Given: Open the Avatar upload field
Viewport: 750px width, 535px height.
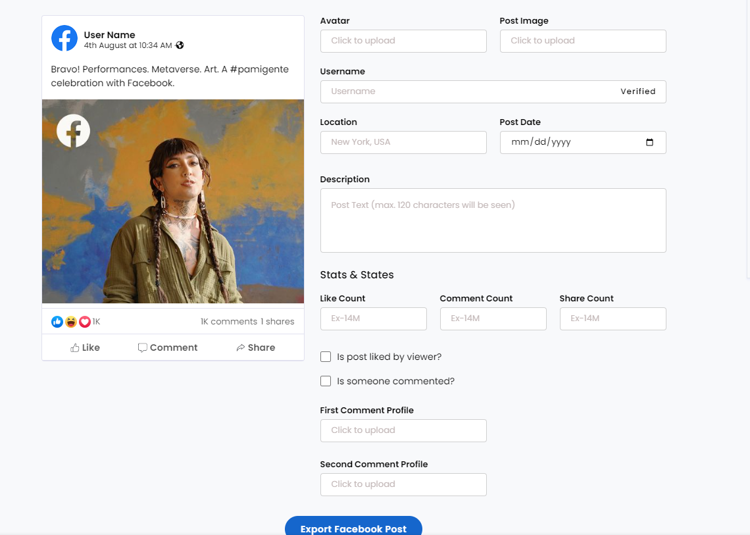Looking at the screenshot, I should coord(403,41).
